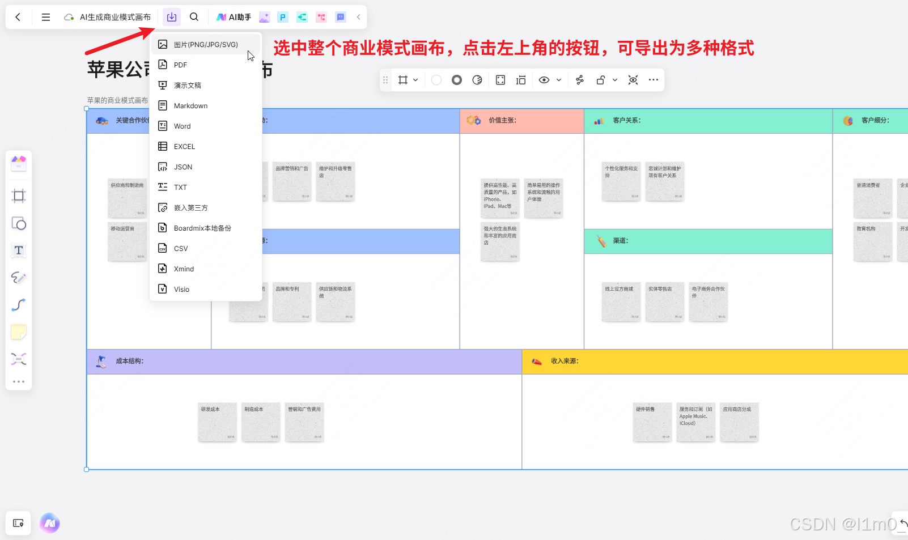Click the fit-frame corners icon
Viewport: 908px width, 540px height.
click(x=500, y=80)
